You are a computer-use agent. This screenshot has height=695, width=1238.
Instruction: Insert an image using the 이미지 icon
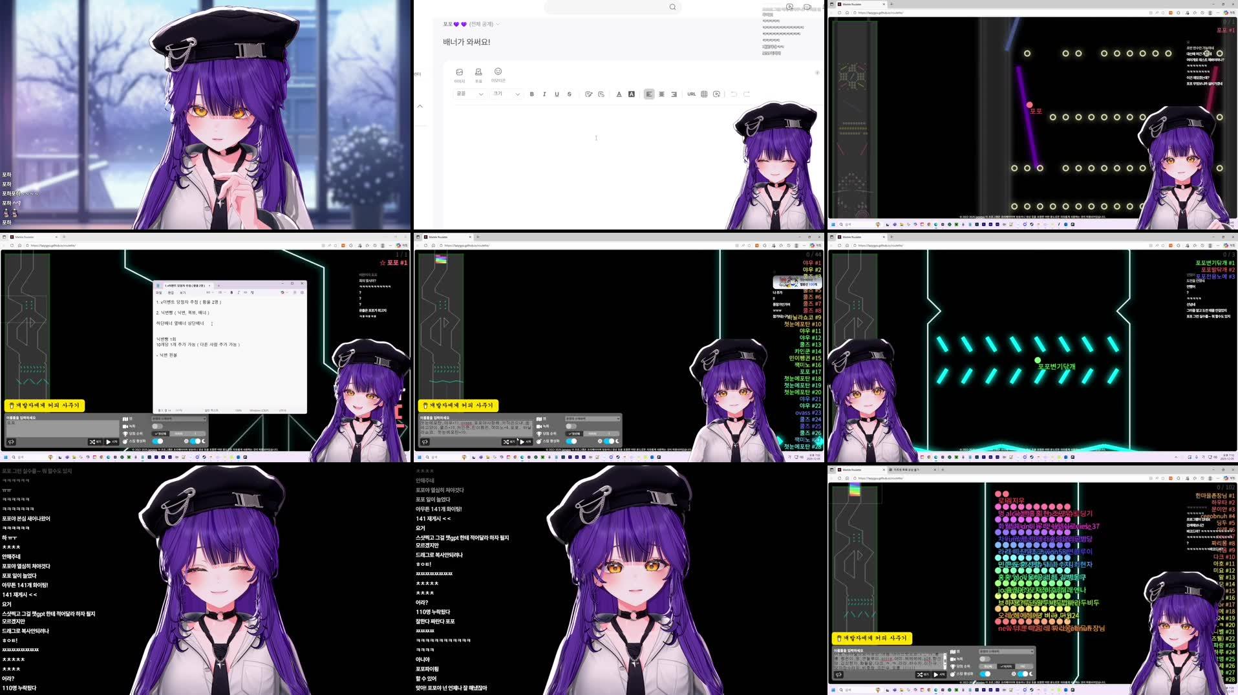pos(460,72)
